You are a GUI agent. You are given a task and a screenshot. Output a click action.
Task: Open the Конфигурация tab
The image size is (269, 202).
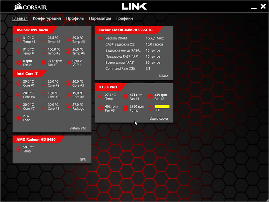[x=47, y=19]
